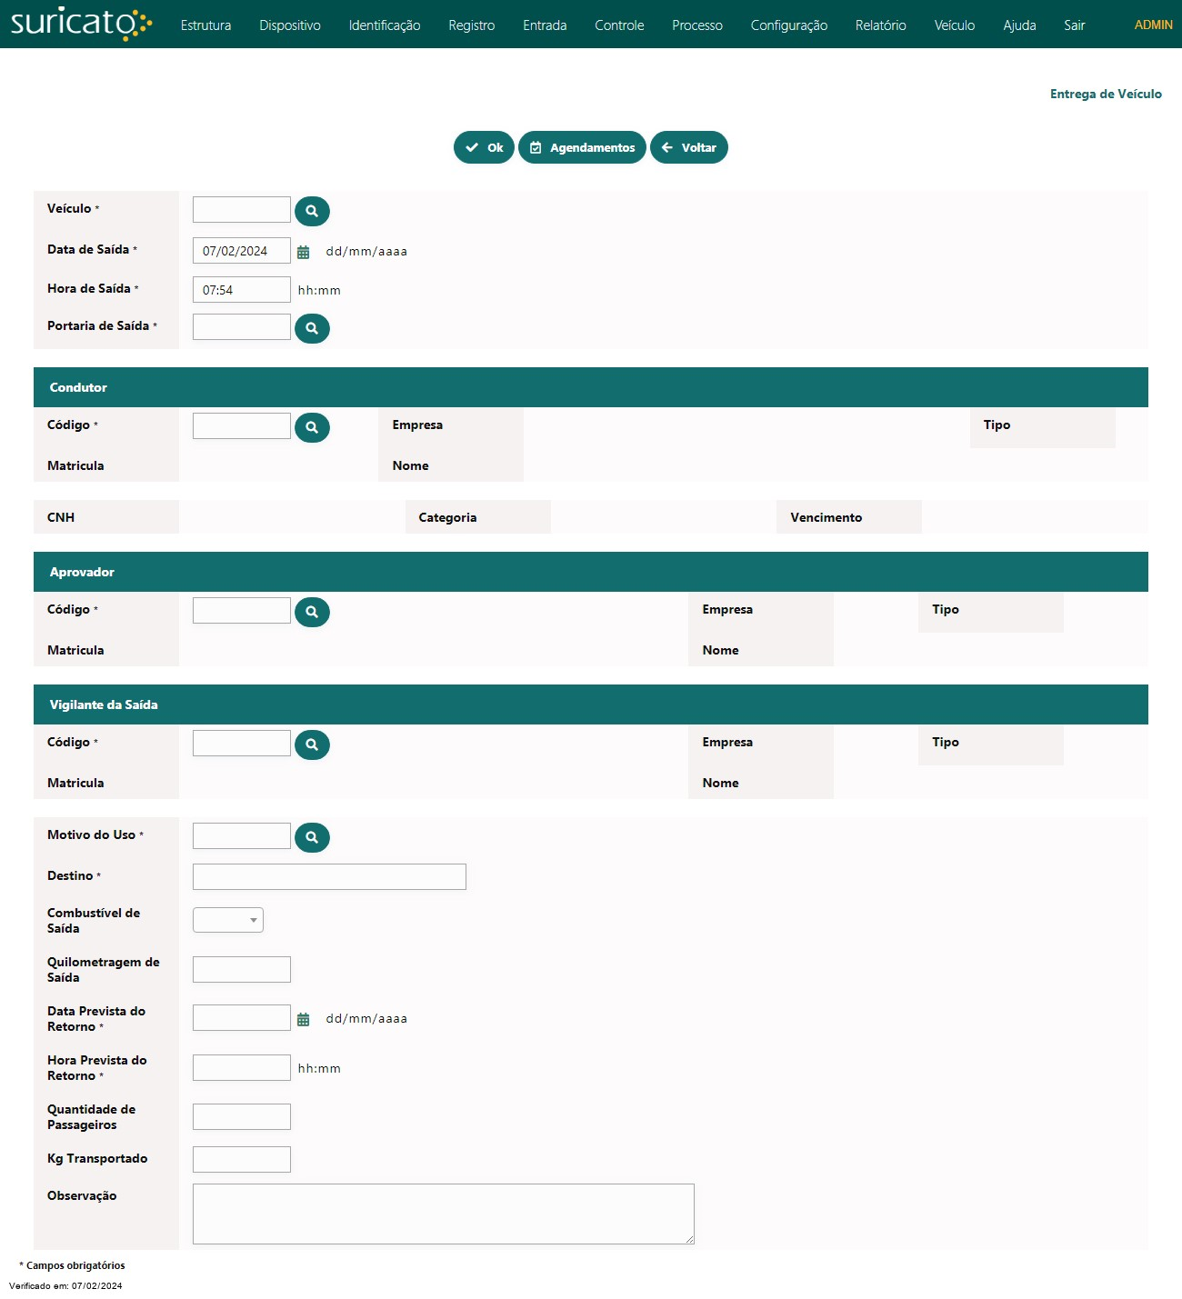Open calendar picker for Data de Saída
Viewport: 1182px width, 1299px height.
tap(304, 252)
